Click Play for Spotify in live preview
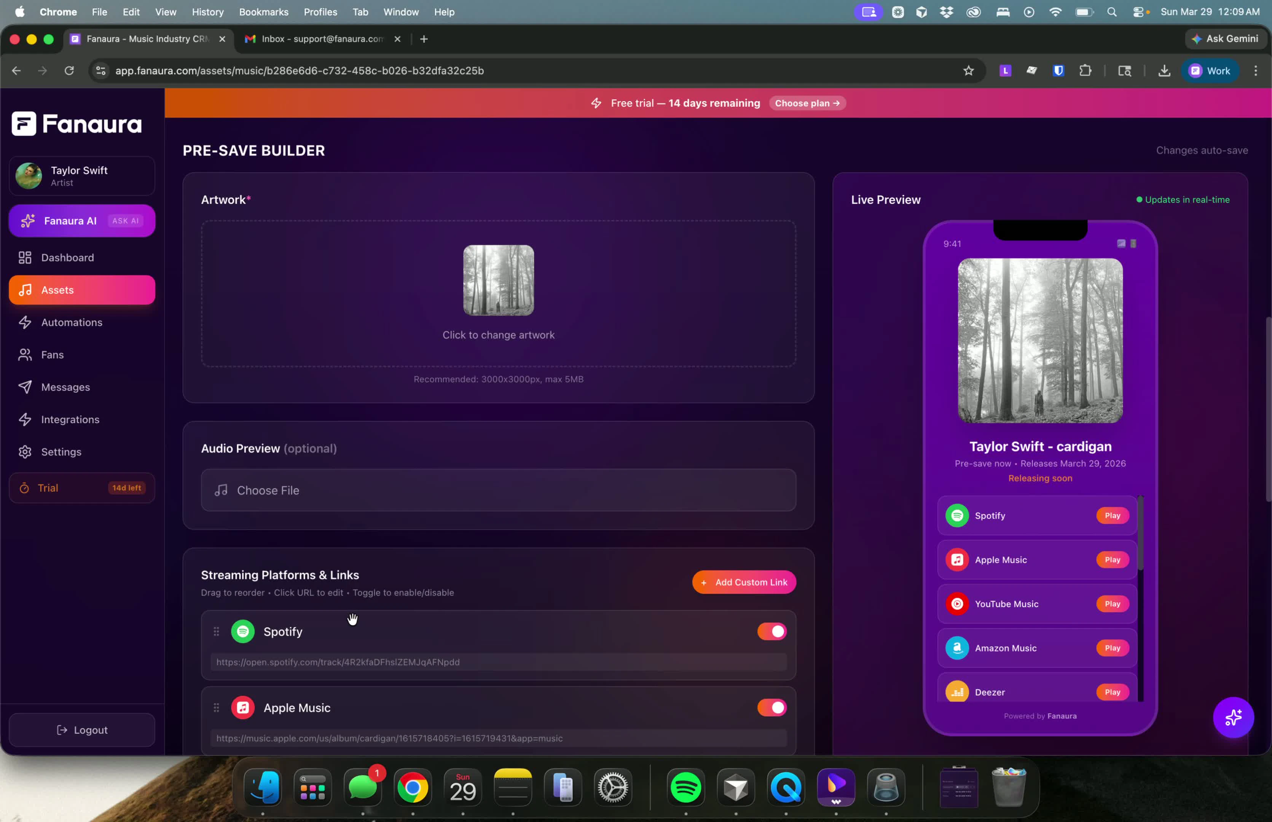 (x=1113, y=516)
